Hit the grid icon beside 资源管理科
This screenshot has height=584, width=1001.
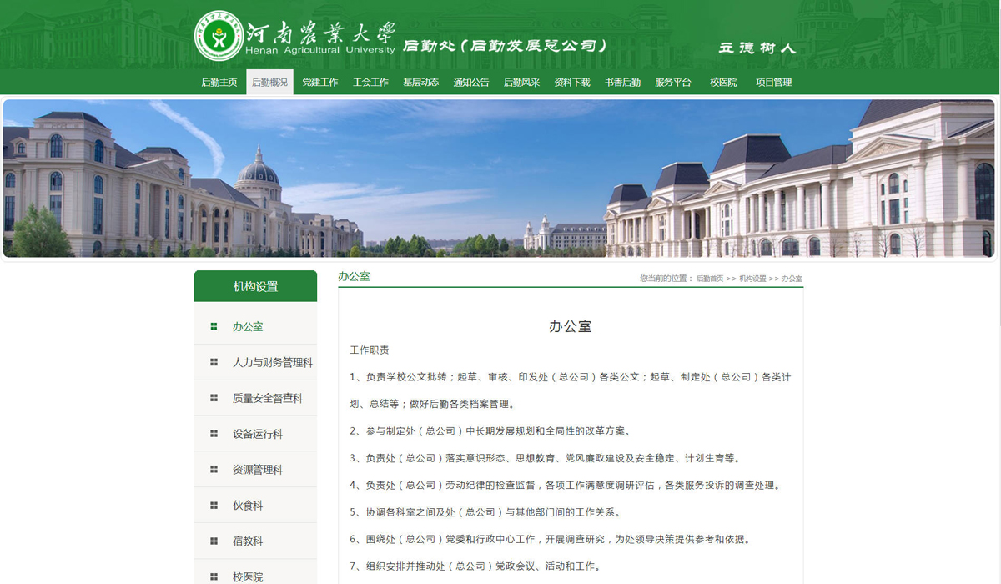click(x=214, y=470)
